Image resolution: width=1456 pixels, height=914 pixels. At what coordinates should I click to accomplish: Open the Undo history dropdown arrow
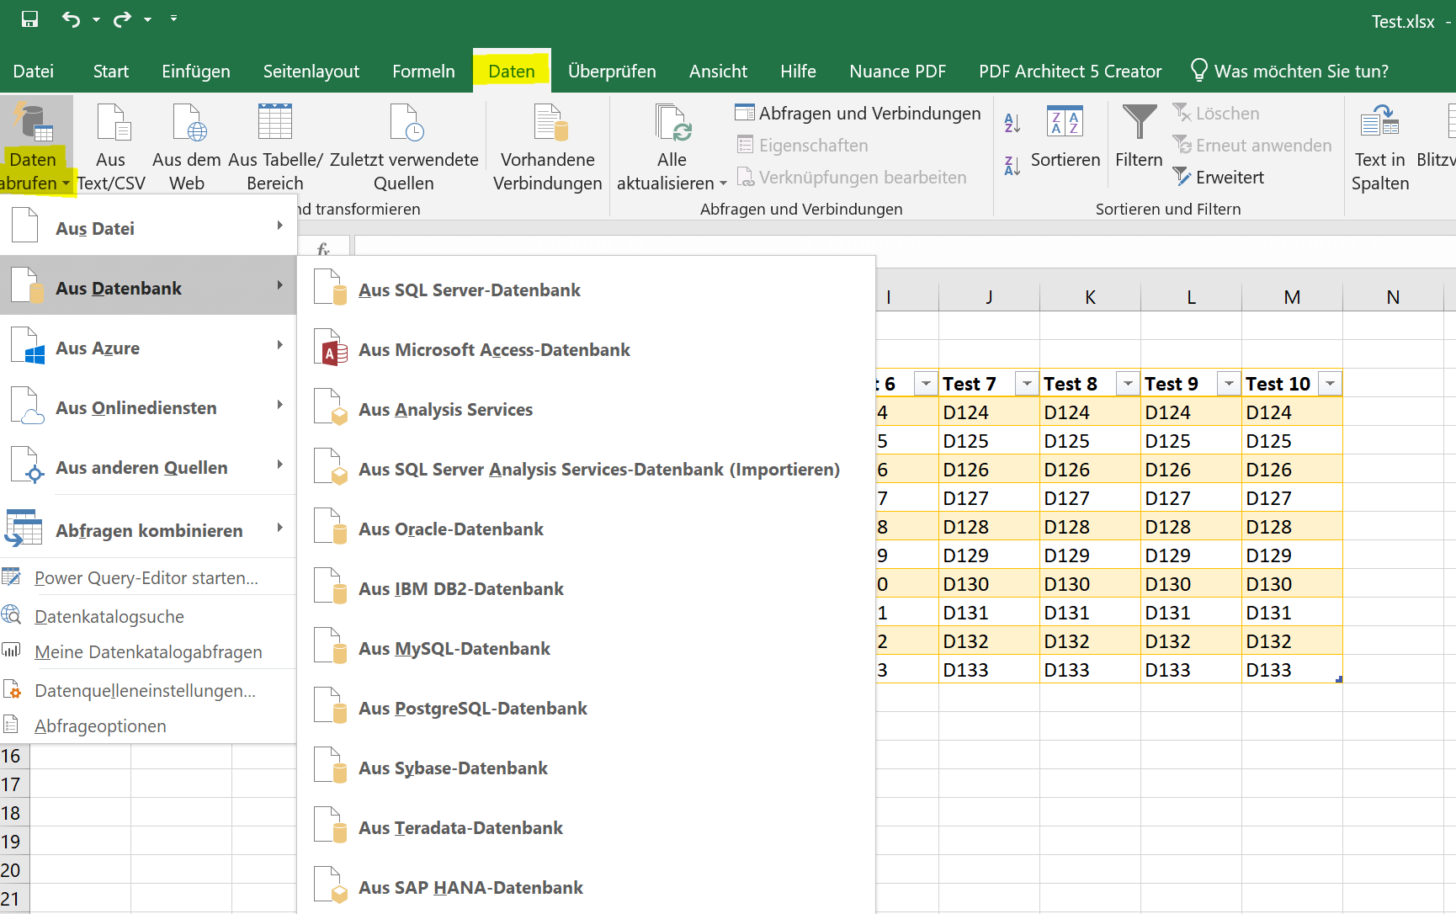pos(96,19)
